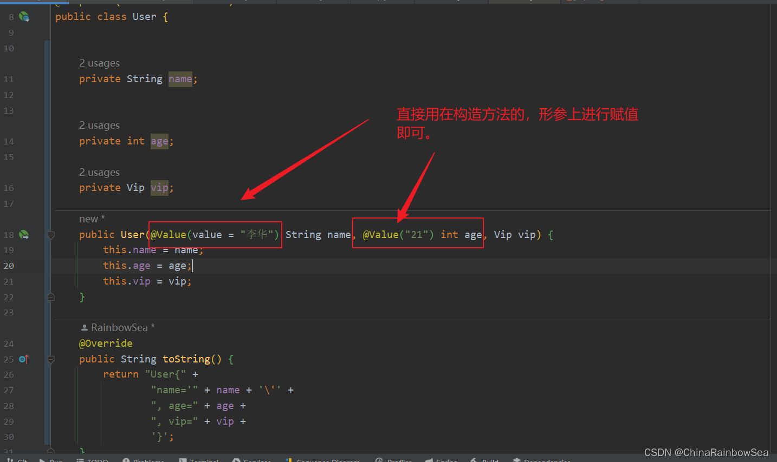The image size is (777, 462).
Task: Click the highlighted "age" field in the int declaration
Action: click(x=159, y=141)
